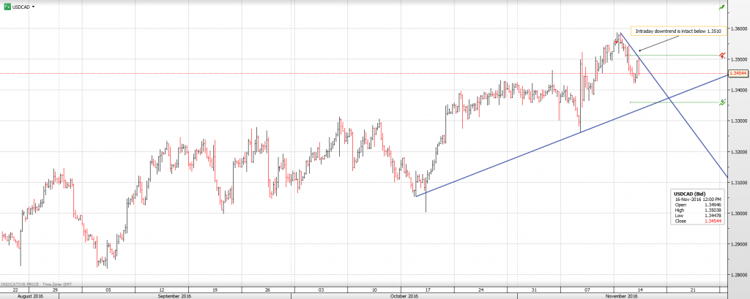
Task: Select the black annotation arrow pointing at downtrend
Action: tap(652, 44)
